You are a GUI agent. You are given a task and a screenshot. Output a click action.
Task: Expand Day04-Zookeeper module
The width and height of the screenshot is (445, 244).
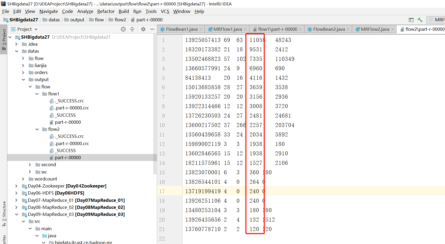click(x=16, y=186)
